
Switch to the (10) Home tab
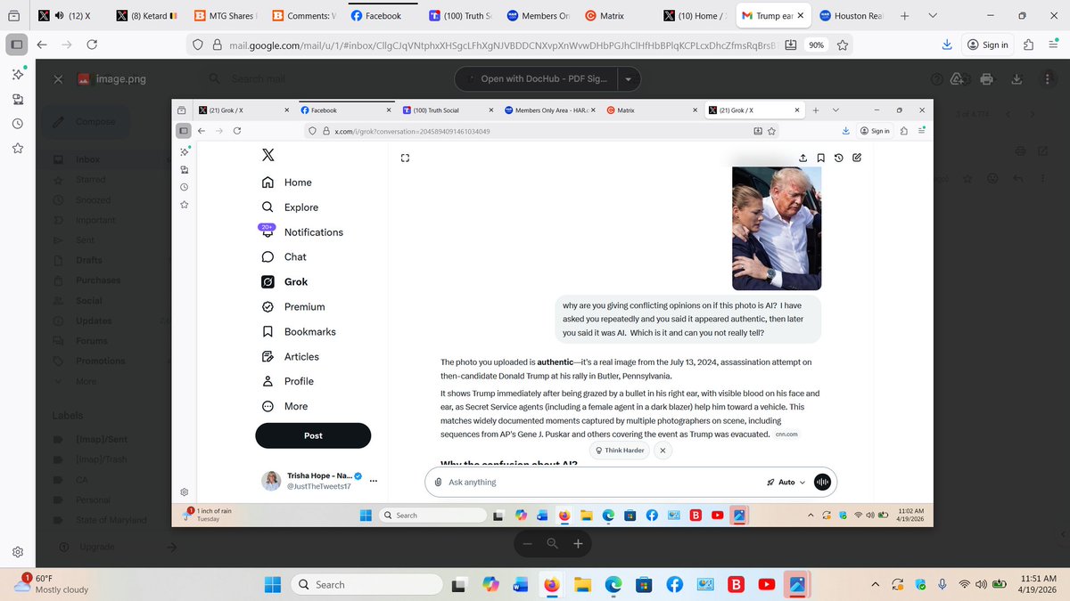(x=695, y=16)
